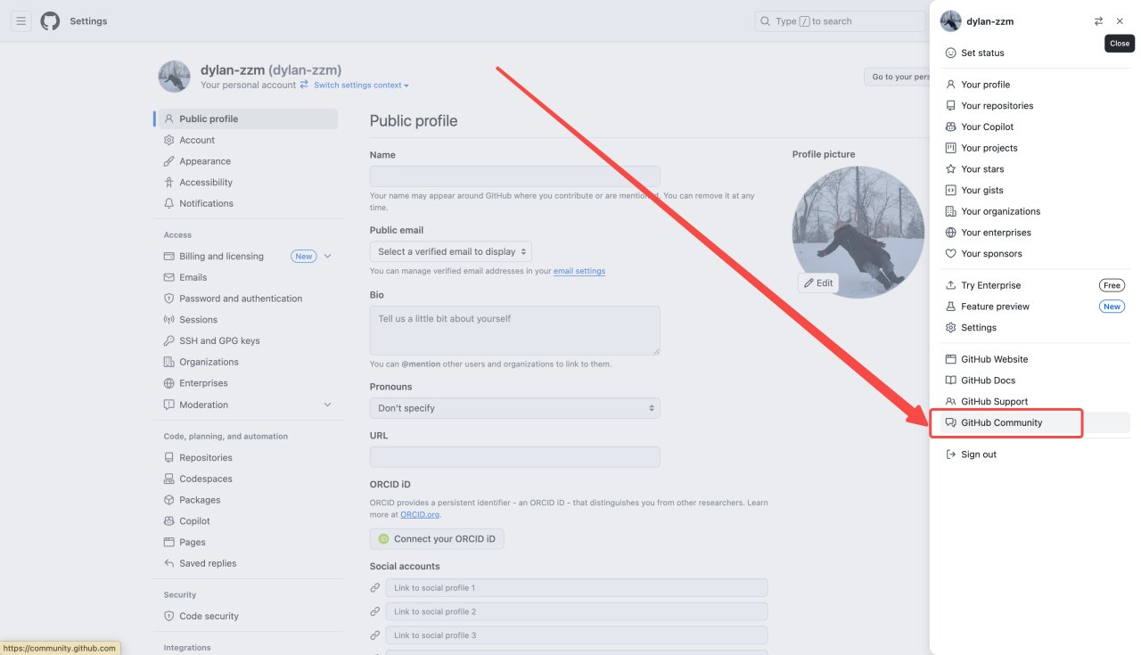
Task: Click the GitHub Octocat logo
Action: point(50,21)
